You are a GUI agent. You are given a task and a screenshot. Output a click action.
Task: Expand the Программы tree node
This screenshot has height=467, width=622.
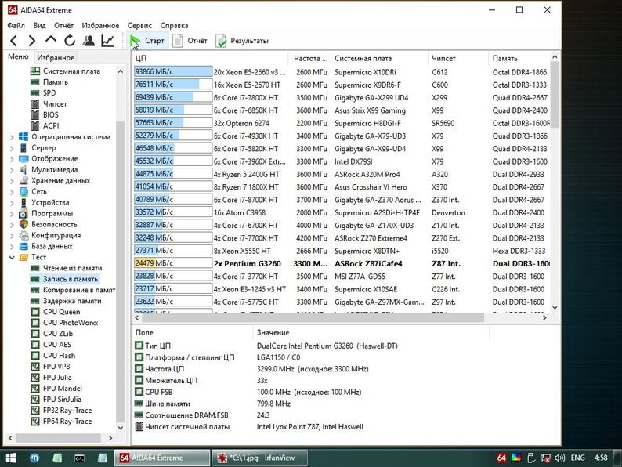pos(12,214)
